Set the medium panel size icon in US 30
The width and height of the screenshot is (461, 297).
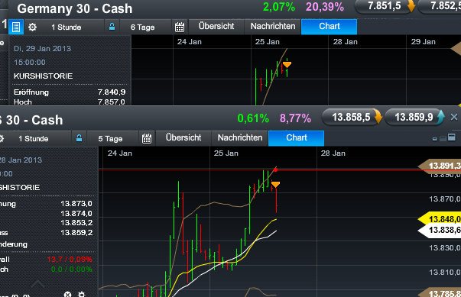point(443,138)
